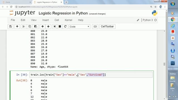Click output row '885 39.0'

(39, 47)
